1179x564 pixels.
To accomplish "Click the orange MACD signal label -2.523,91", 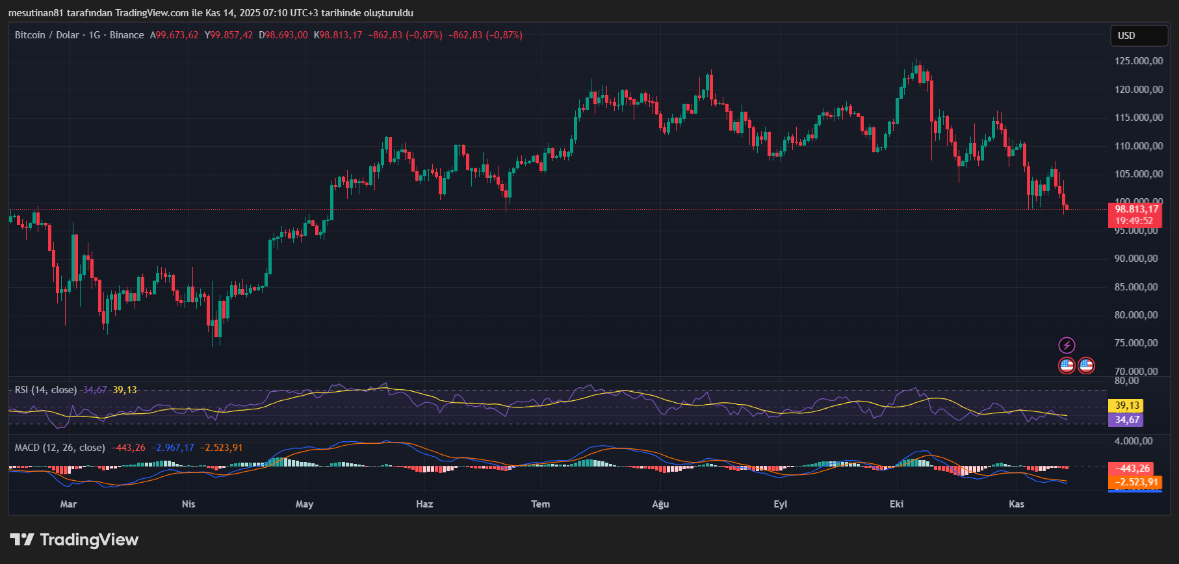I will pos(1135,482).
